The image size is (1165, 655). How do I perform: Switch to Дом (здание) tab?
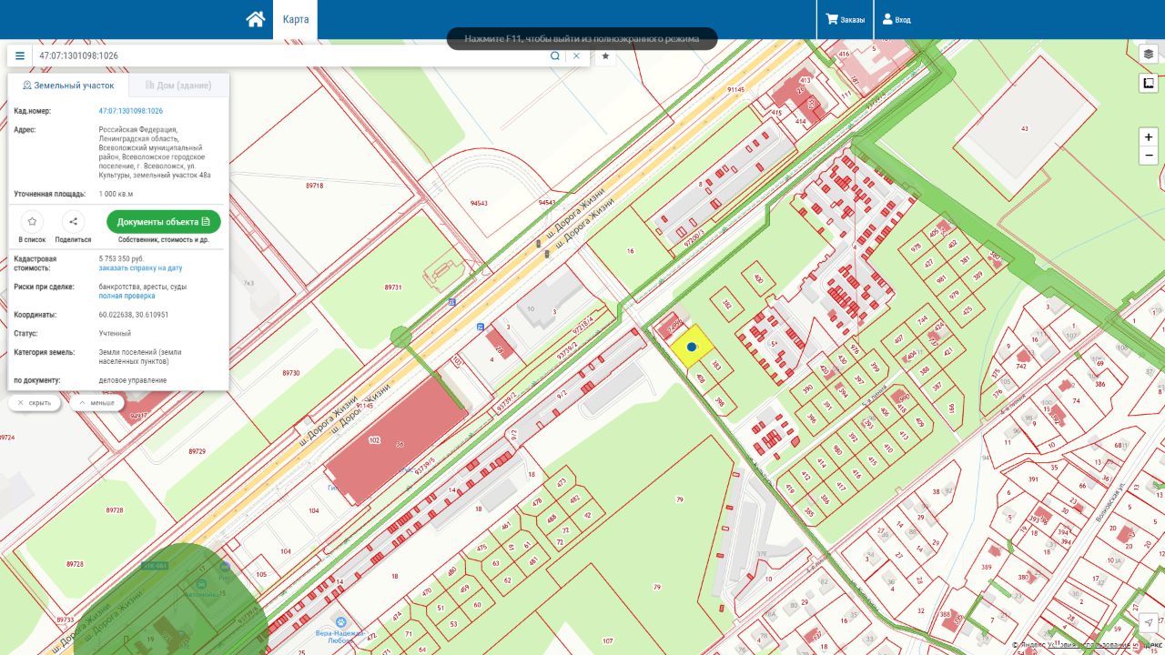coord(178,86)
